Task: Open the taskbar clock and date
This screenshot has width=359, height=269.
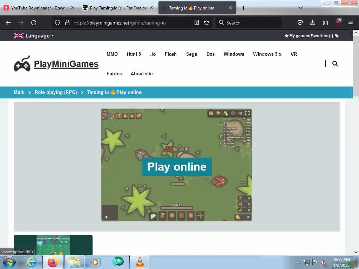Action: coord(341,262)
